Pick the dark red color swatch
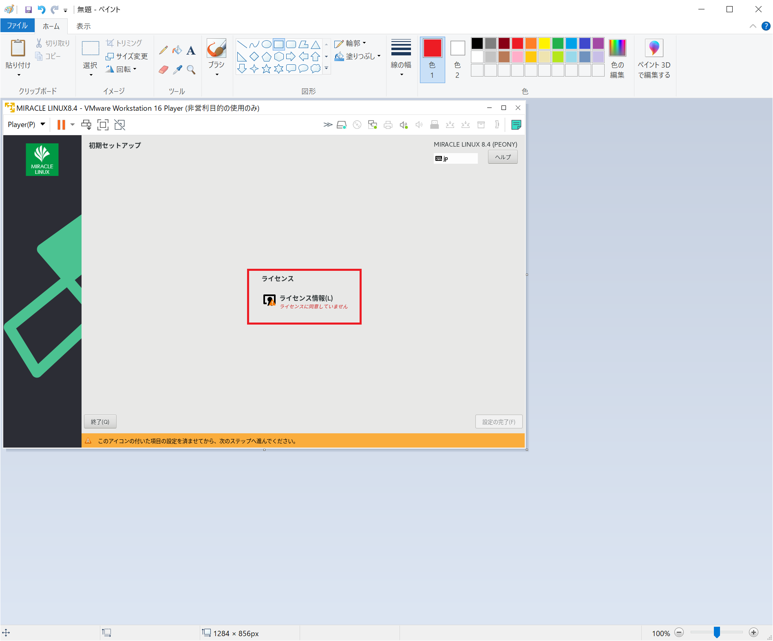 (x=504, y=43)
